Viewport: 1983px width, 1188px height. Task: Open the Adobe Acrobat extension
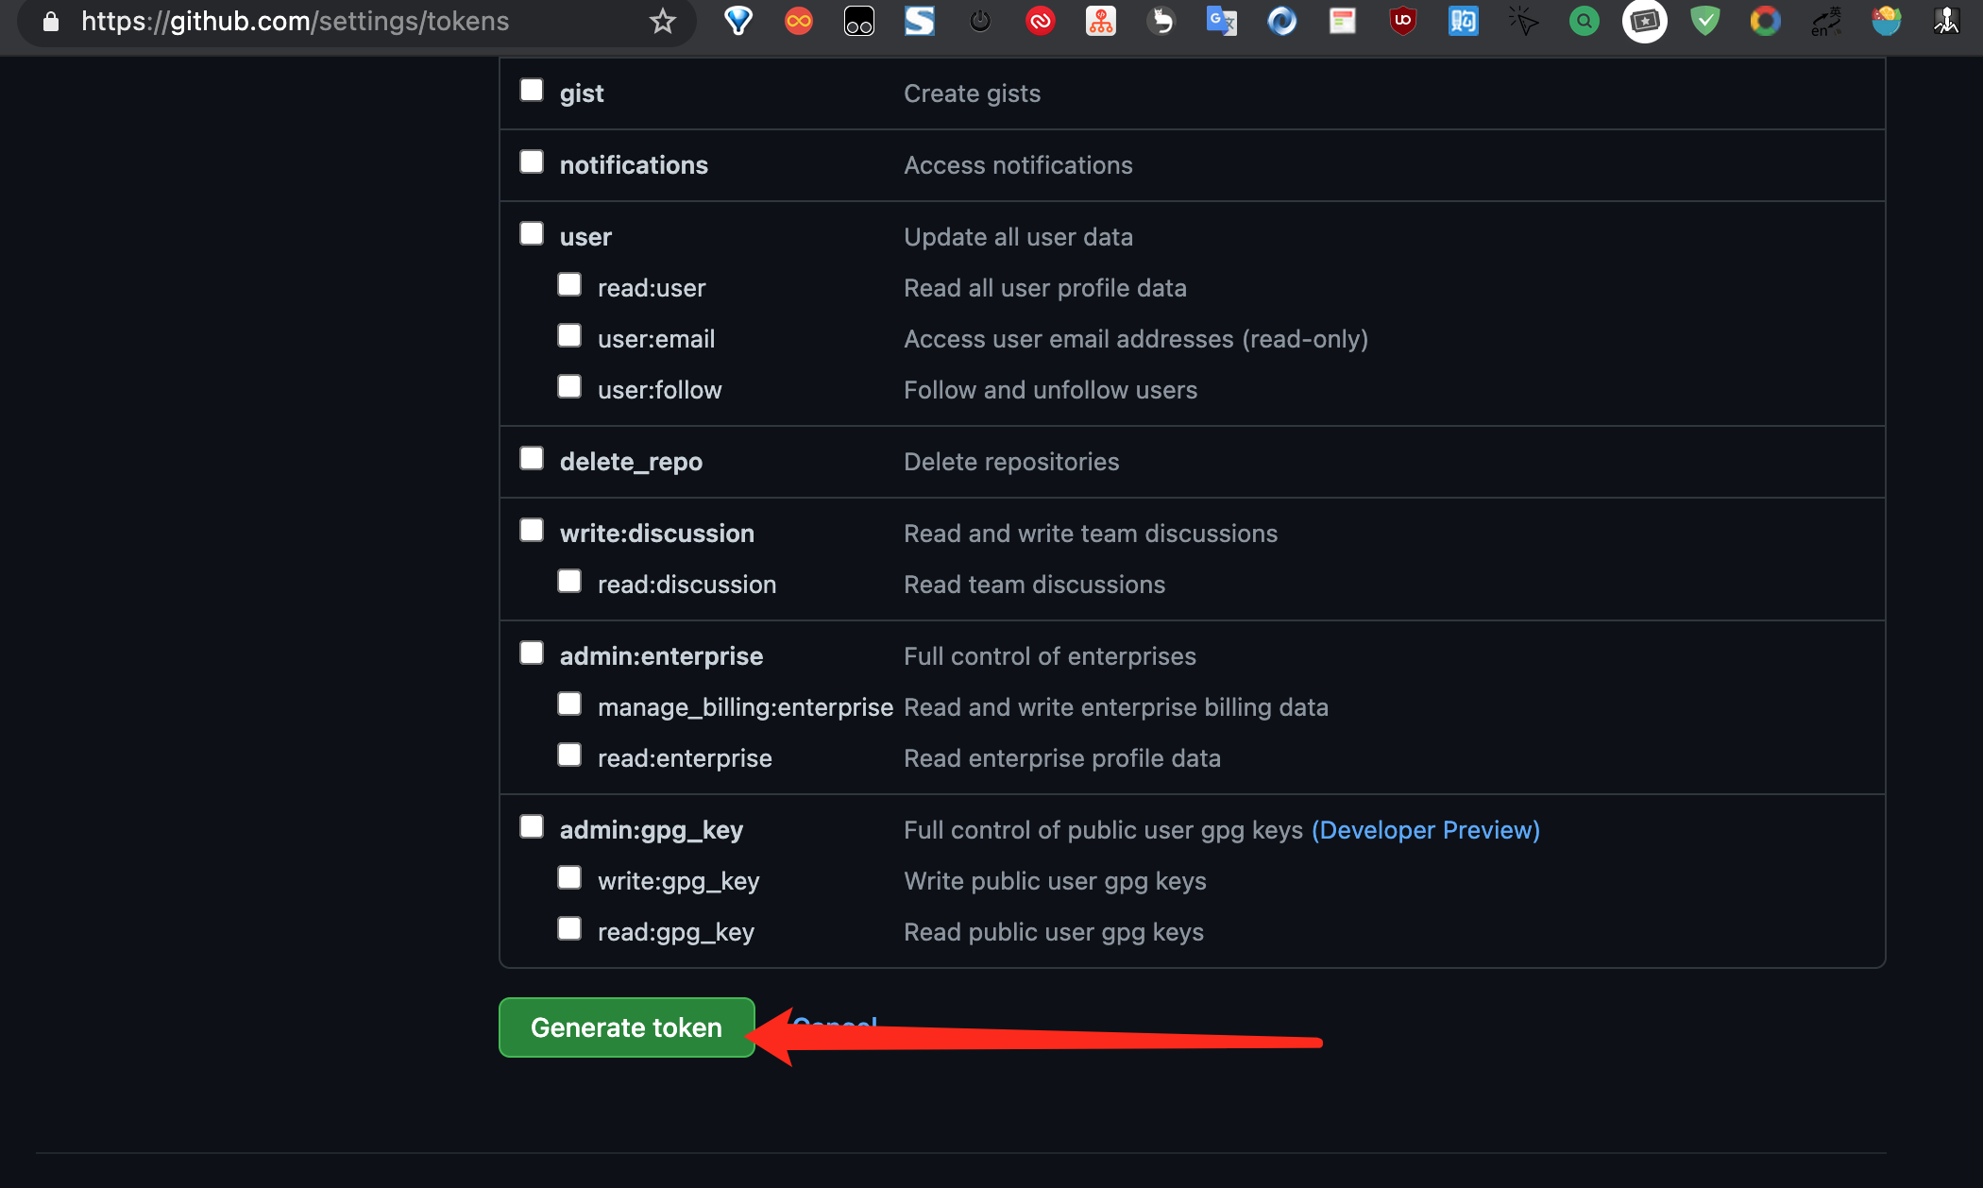pos(1040,21)
